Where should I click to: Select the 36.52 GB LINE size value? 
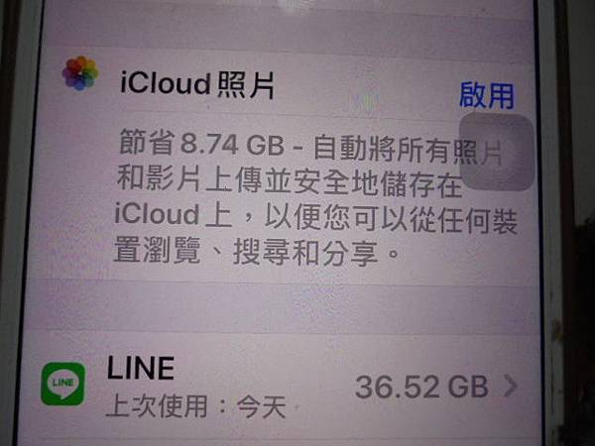421,388
